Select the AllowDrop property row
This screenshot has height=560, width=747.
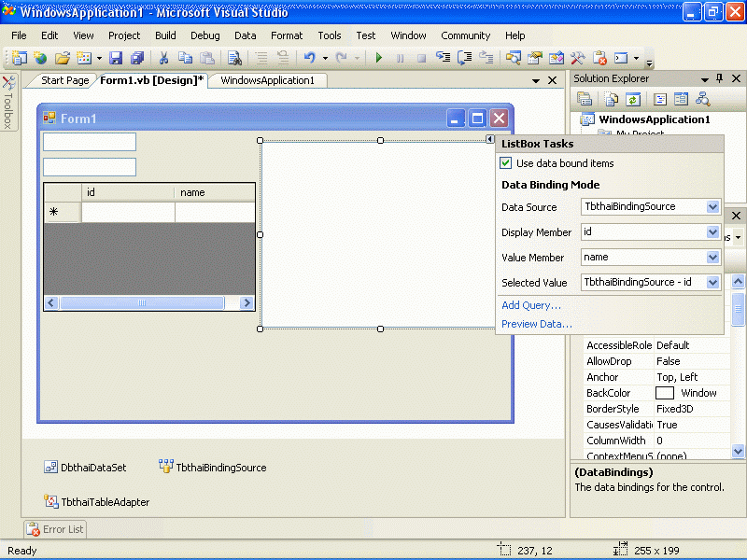point(657,361)
